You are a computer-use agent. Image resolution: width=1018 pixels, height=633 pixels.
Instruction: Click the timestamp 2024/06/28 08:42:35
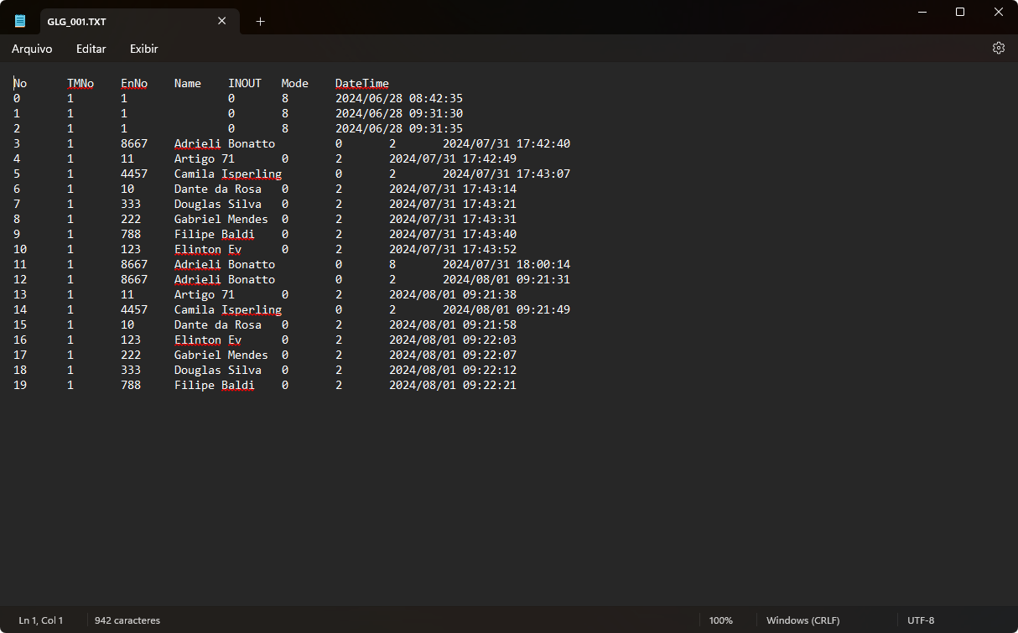398,99
